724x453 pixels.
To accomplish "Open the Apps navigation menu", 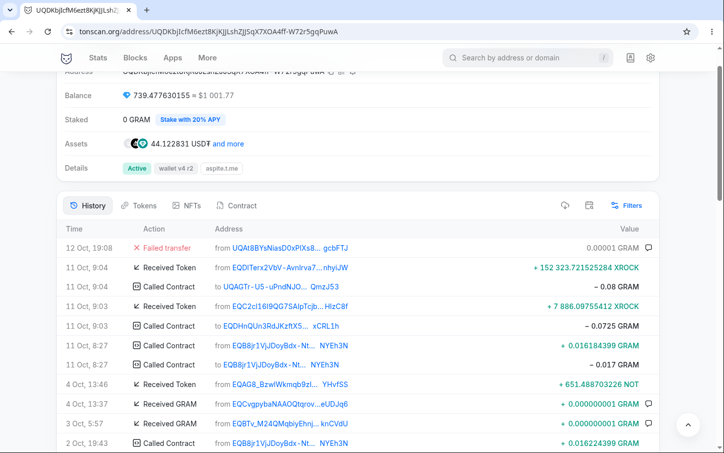I will (x=172, y=58).
